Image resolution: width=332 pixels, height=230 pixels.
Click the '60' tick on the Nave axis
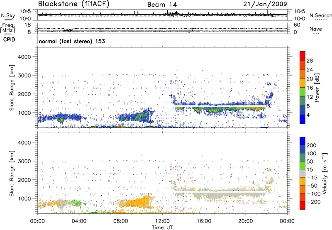297,25
